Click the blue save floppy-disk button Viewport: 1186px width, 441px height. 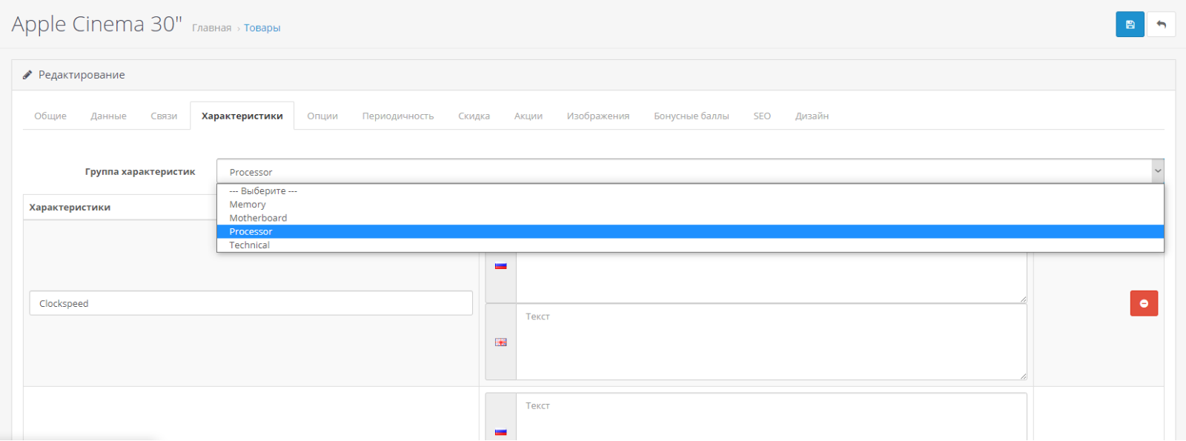click(1130, 24)
